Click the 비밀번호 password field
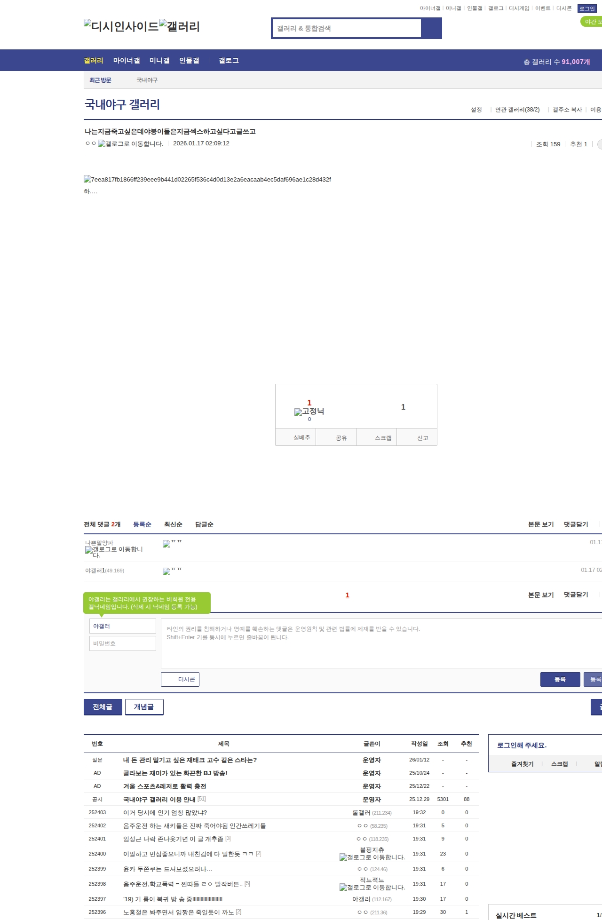The height and width of the screenshot is (920, 602). 123,643
